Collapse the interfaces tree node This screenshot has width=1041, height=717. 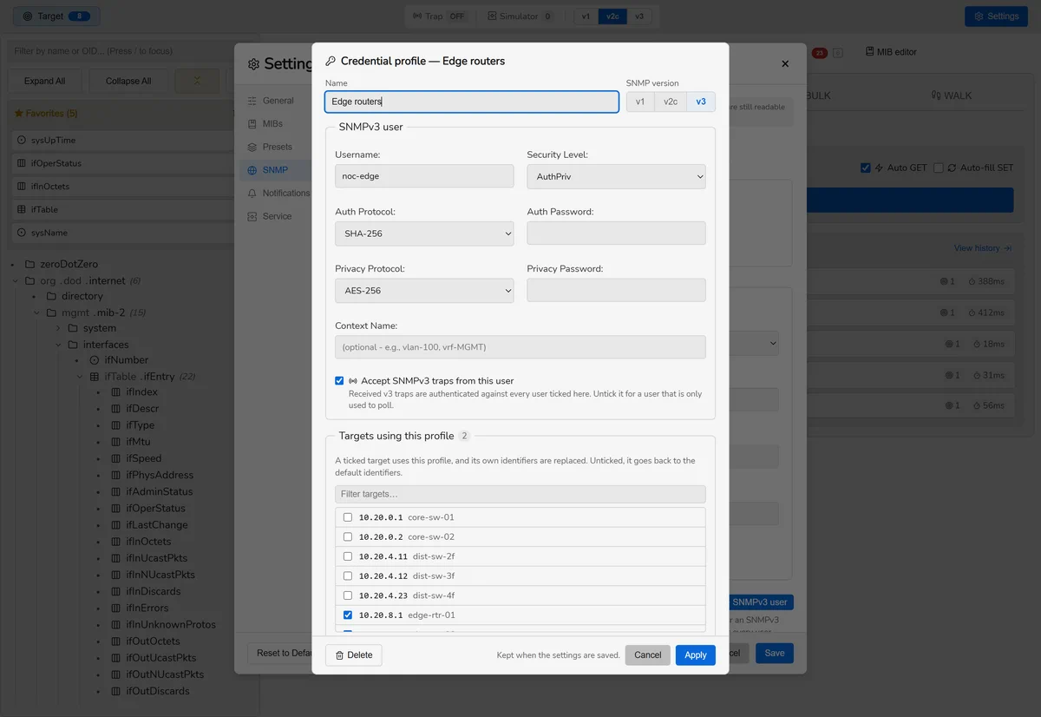pos(59,345)
